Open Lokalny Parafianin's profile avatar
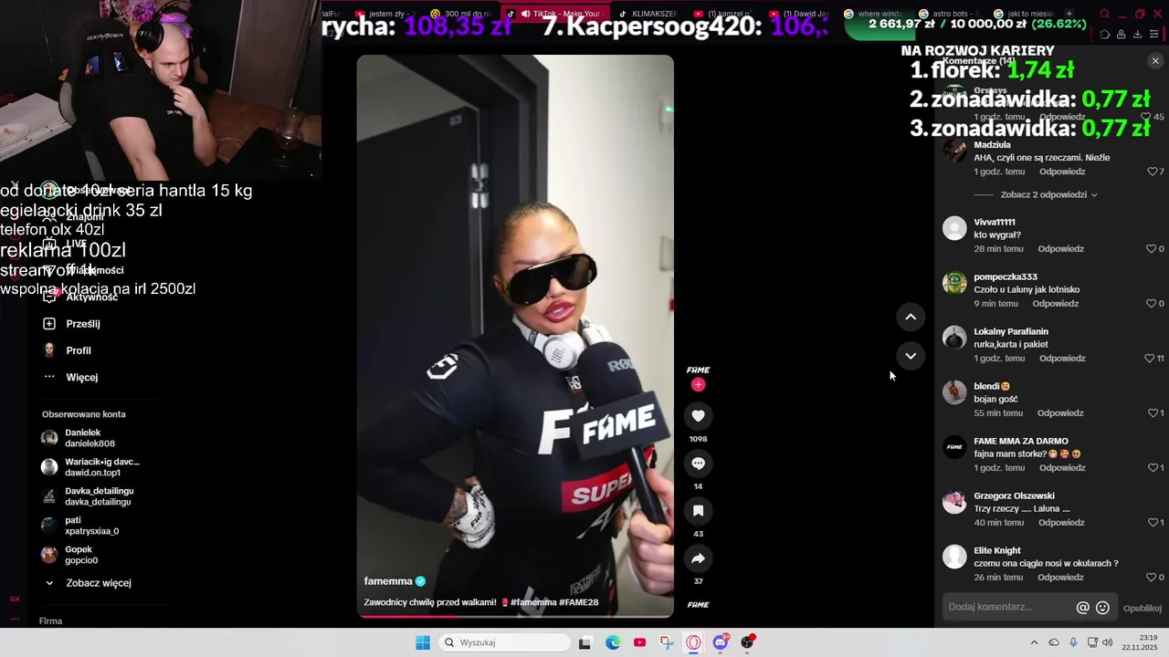The width and height of the screenshot is (1169, 657). pyautogui.click(x=954, y=338)
